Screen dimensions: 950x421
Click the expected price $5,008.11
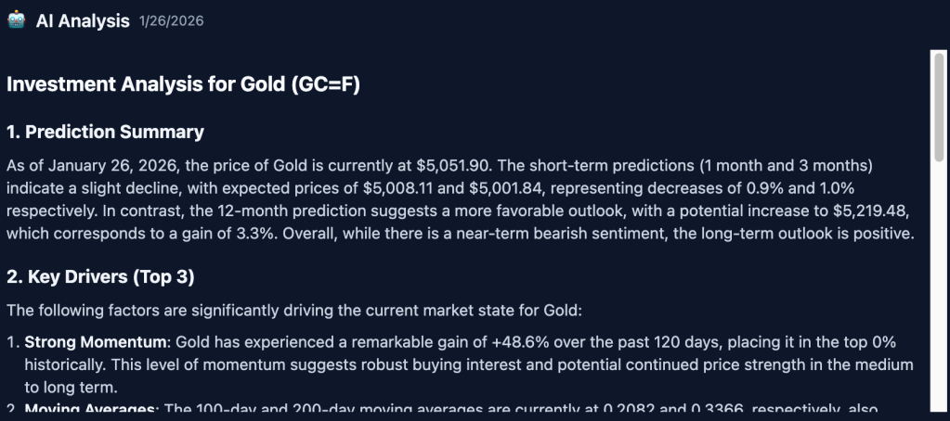(386, 188)
